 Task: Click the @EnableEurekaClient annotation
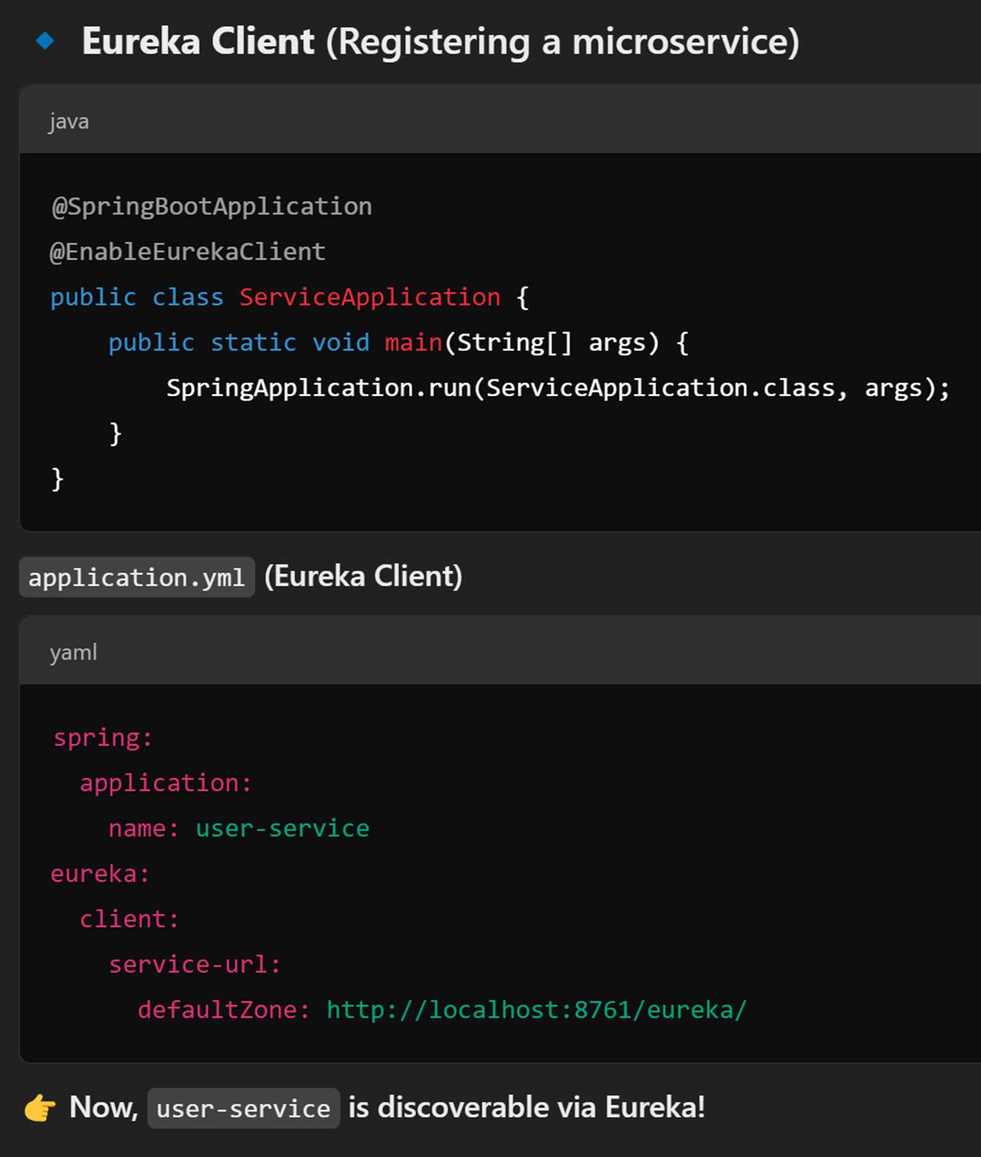pyautogui.click(x=188, y=252)
